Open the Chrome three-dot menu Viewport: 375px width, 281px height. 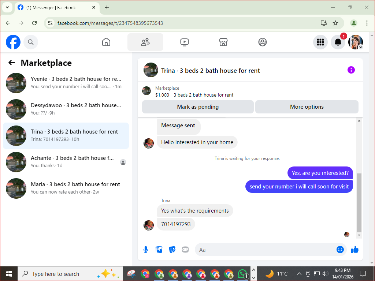click(367, 23)
